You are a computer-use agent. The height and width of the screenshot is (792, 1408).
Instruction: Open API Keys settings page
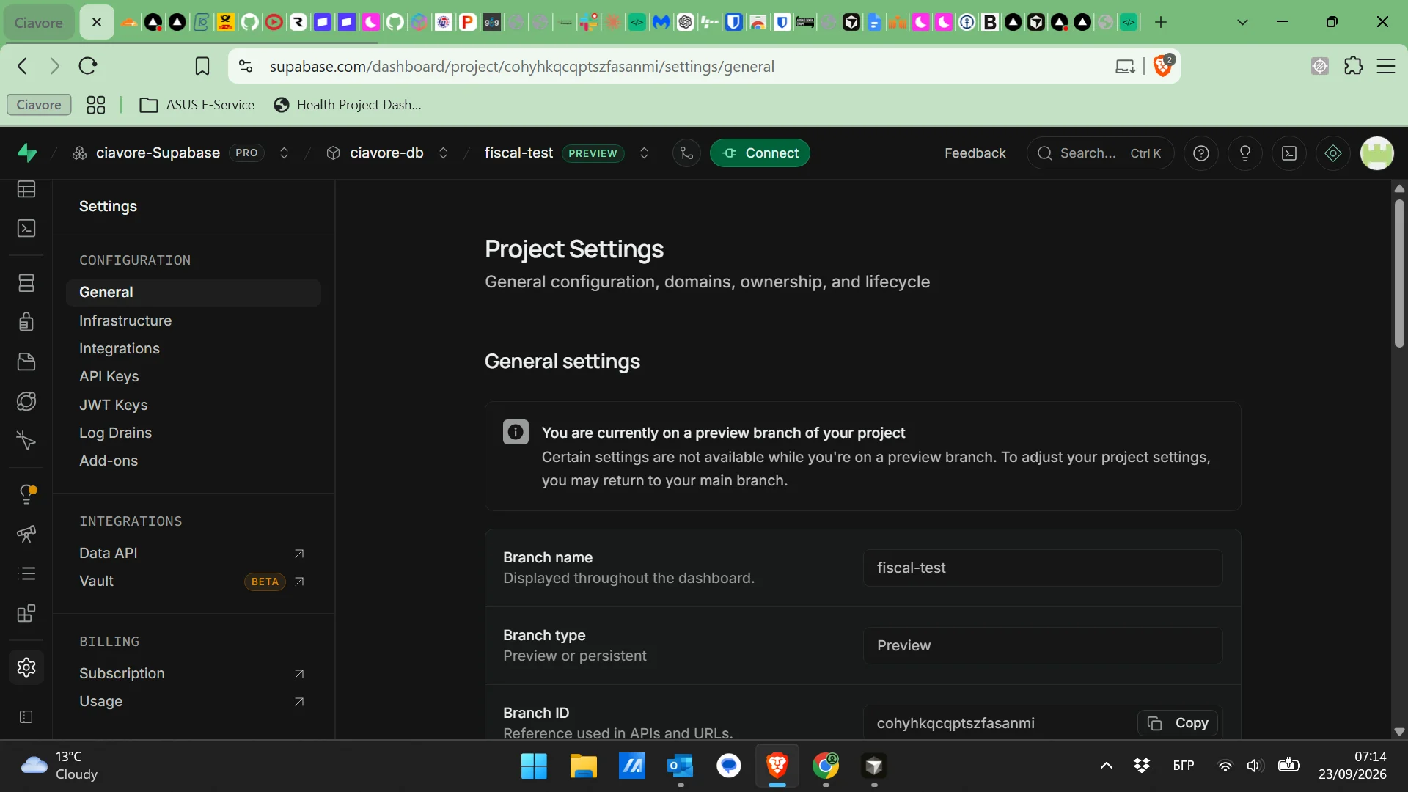pyautogui.click(x=109, y=376)
